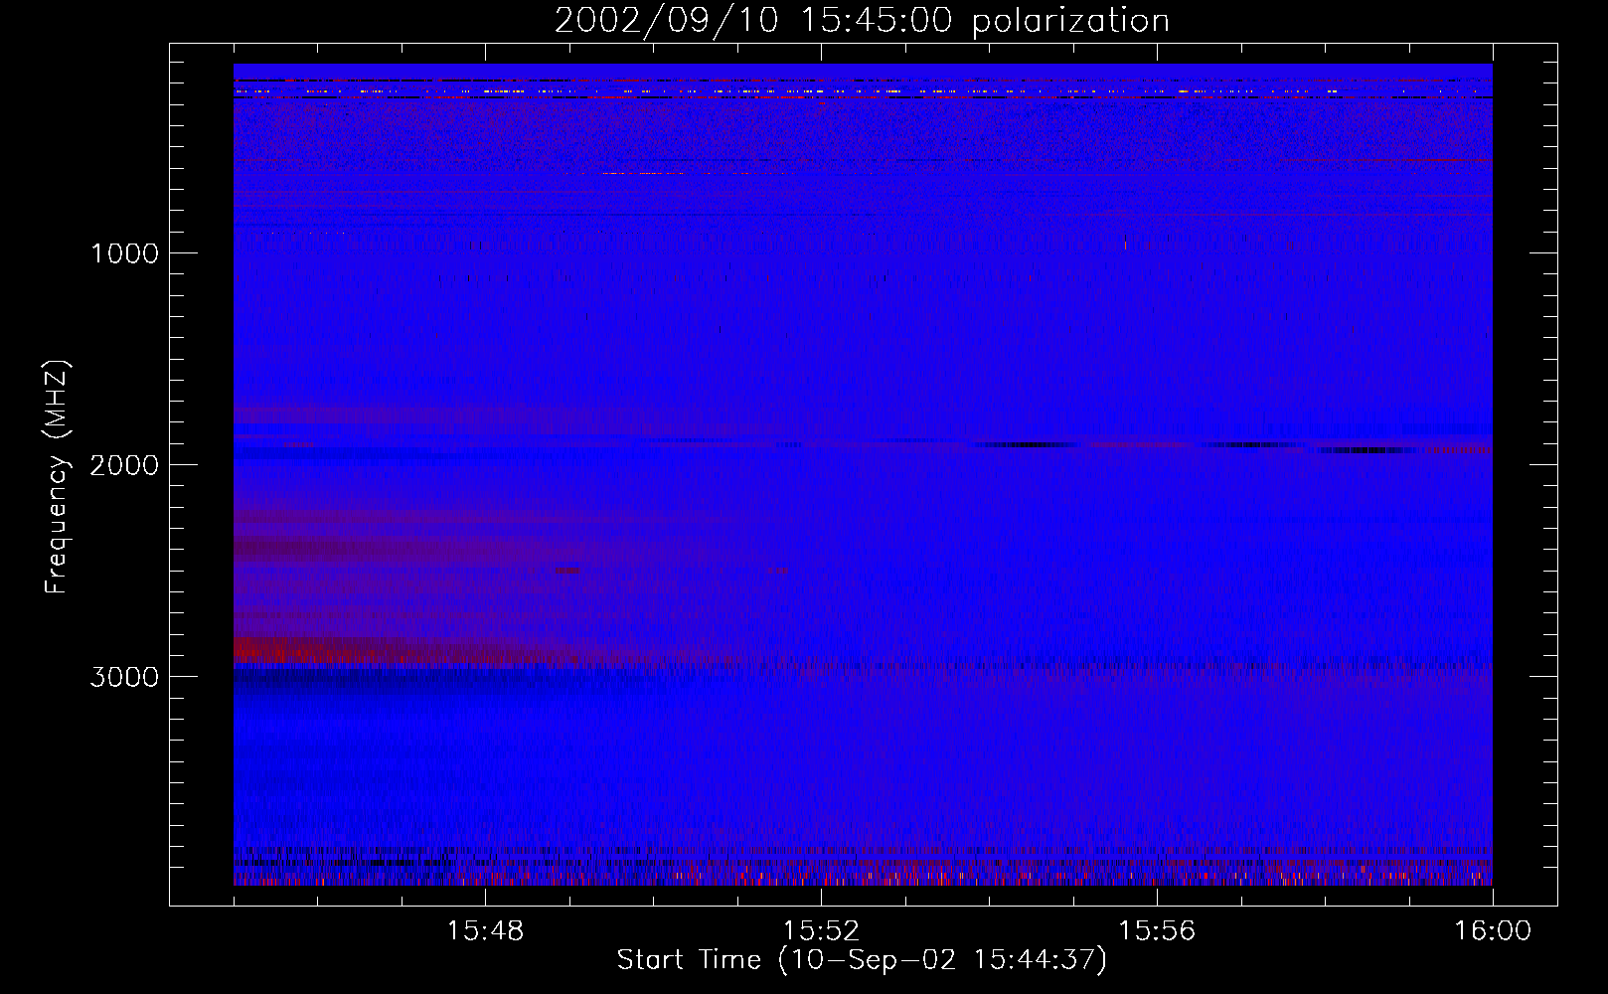This screenshot has height=994, width=1608.
Task: Click the 'Frequency (MHZ)' axis title
Action: 57,477
